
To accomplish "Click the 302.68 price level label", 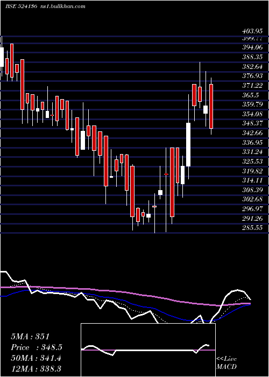I will (x=252, y=199).
